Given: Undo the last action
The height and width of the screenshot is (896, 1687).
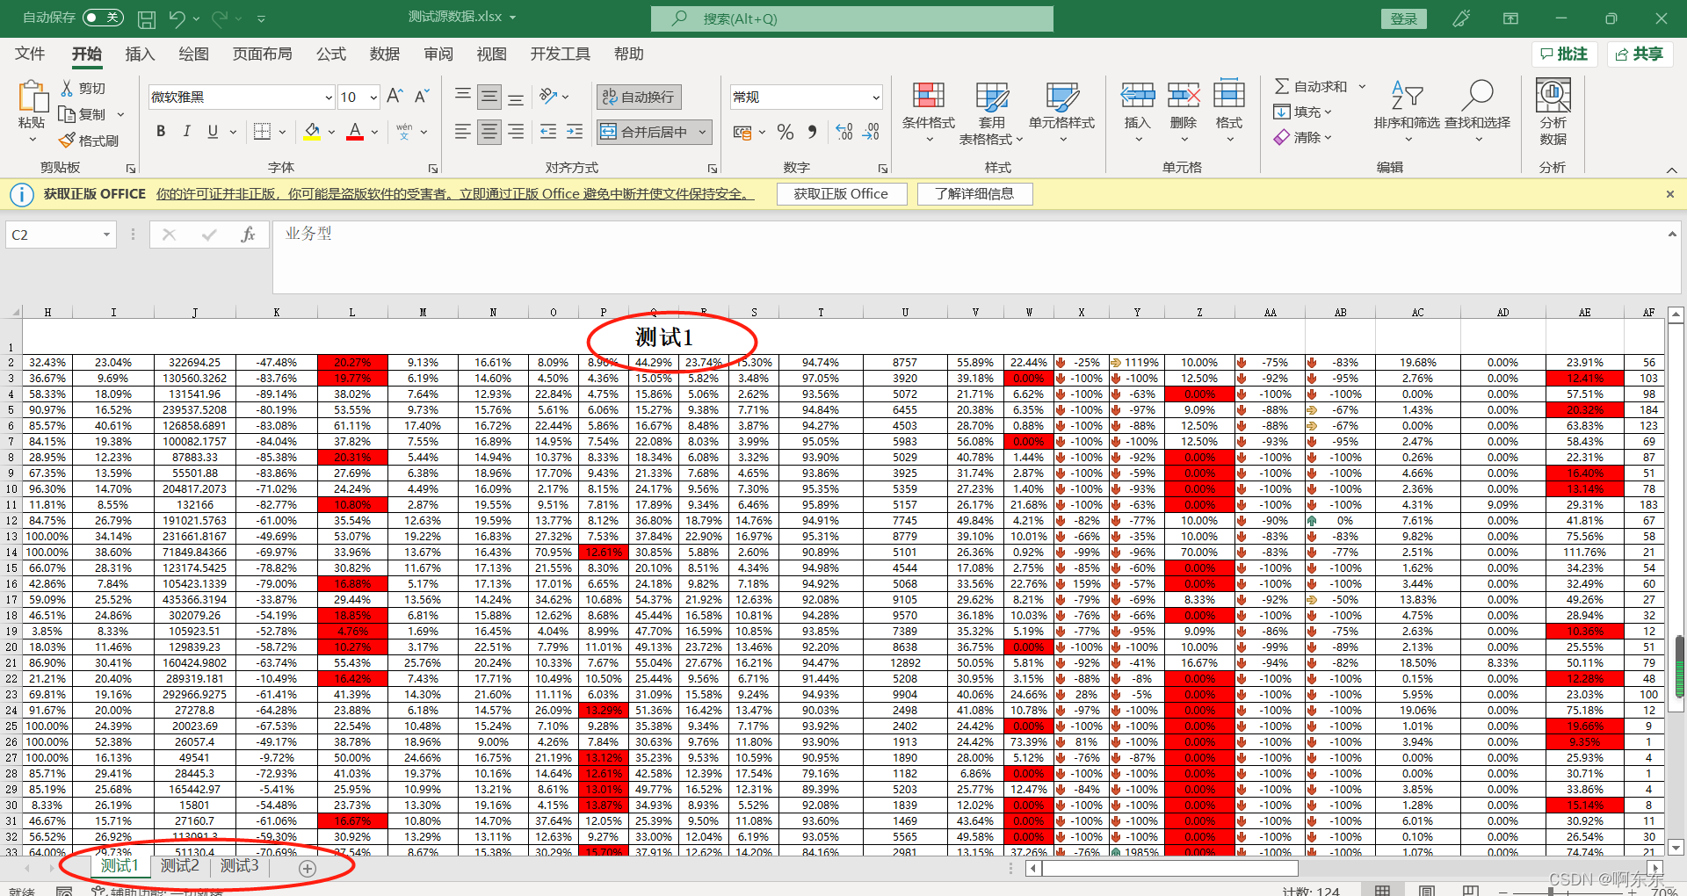Looking at the screenshot, I should pos(177,18).
